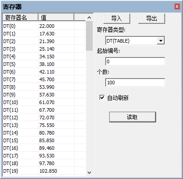
Task: Select the DT(0) register row
Action: 44,26
